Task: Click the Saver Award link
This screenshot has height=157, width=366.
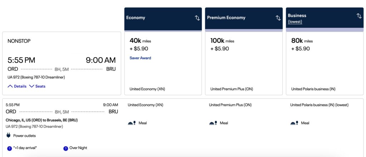Action: [140, 58]
